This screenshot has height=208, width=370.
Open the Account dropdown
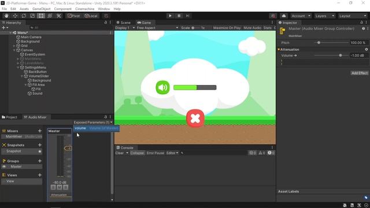coord(301,16)
